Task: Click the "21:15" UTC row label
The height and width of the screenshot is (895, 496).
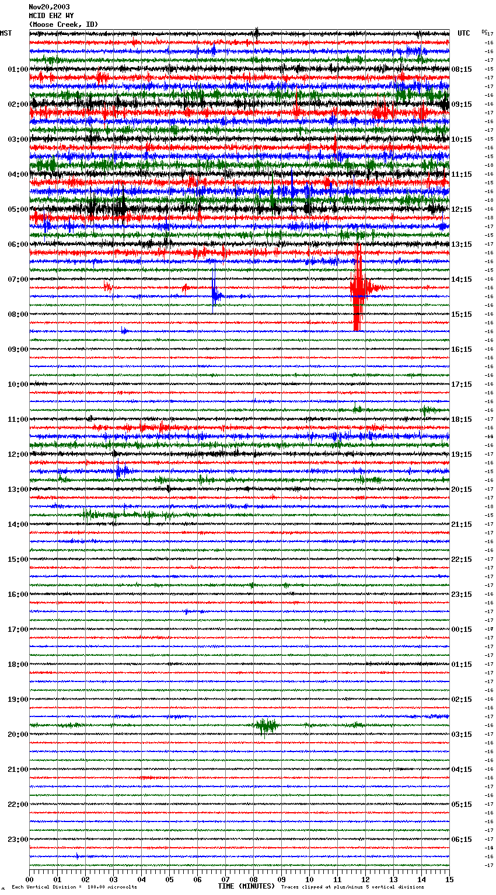Action: (462, 525)
